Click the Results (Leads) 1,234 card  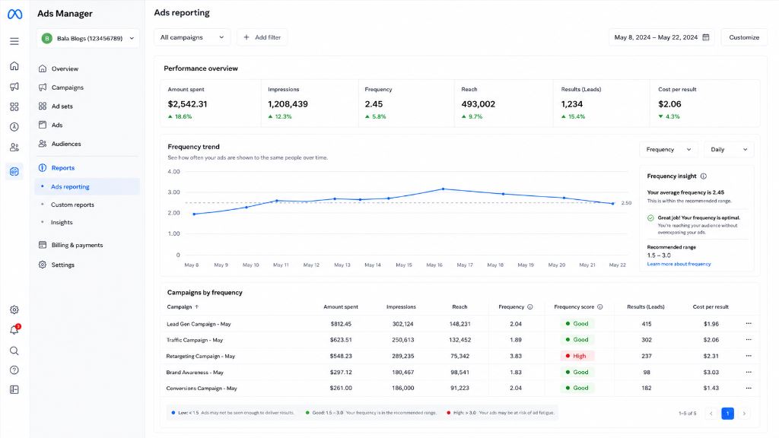click(x=601, y=103)
